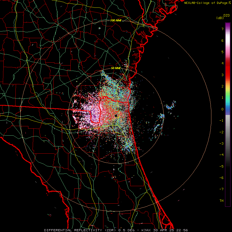The width and height of the screenshot is (232, 232).
Task: Click the purple top of the color bar
Action: [x=228, y=25]
